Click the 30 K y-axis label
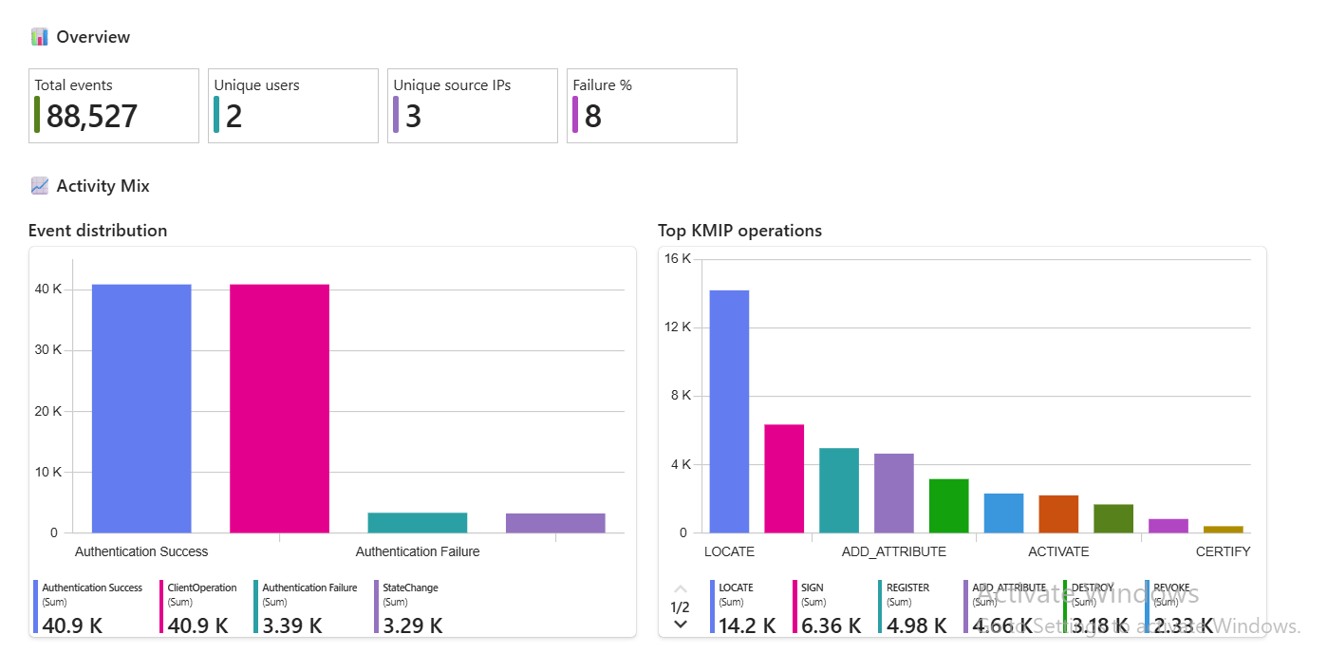The width and height of the screenshot is (1327, 653). [x=47, y=350]
